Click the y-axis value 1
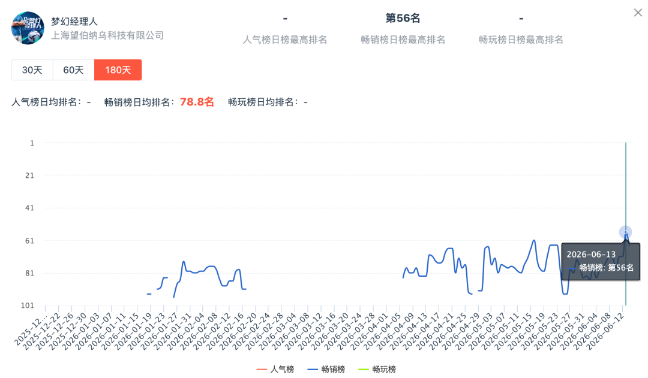The image size is (648, 378). click(32, 143)
